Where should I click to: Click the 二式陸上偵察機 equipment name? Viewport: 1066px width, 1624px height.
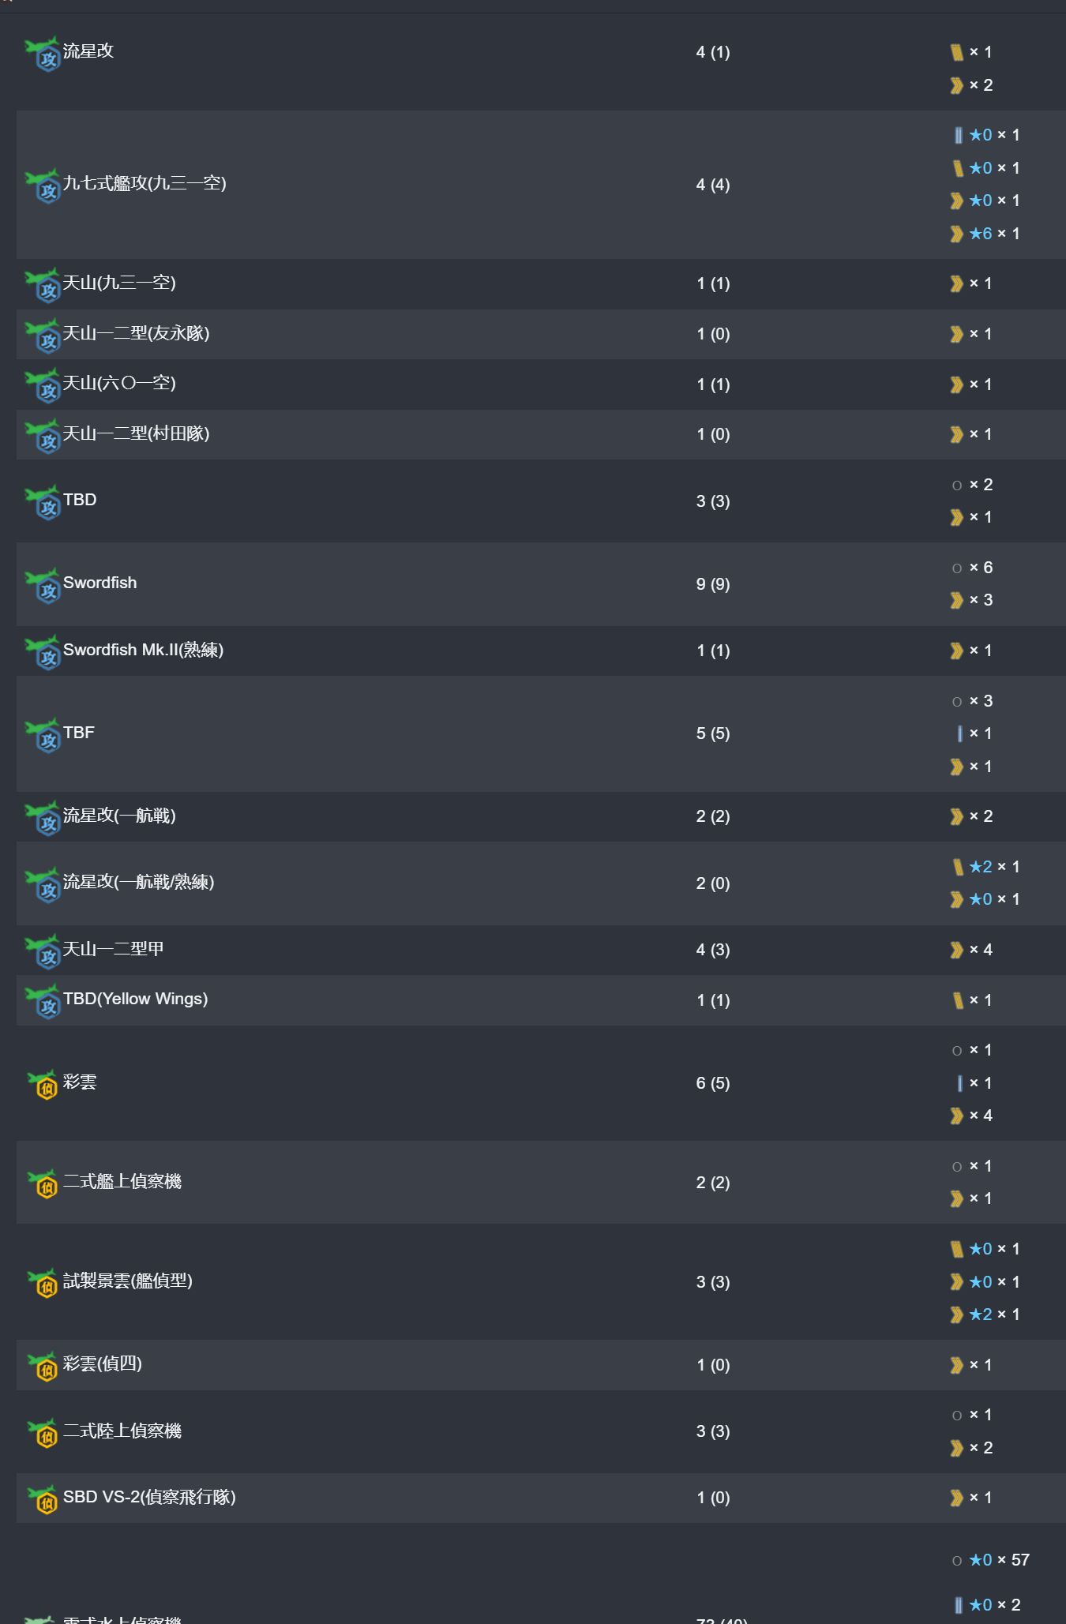(122, 1431)
